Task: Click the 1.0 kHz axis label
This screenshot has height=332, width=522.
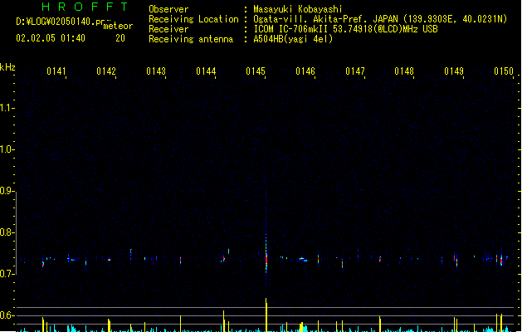Action: point(6,149)
